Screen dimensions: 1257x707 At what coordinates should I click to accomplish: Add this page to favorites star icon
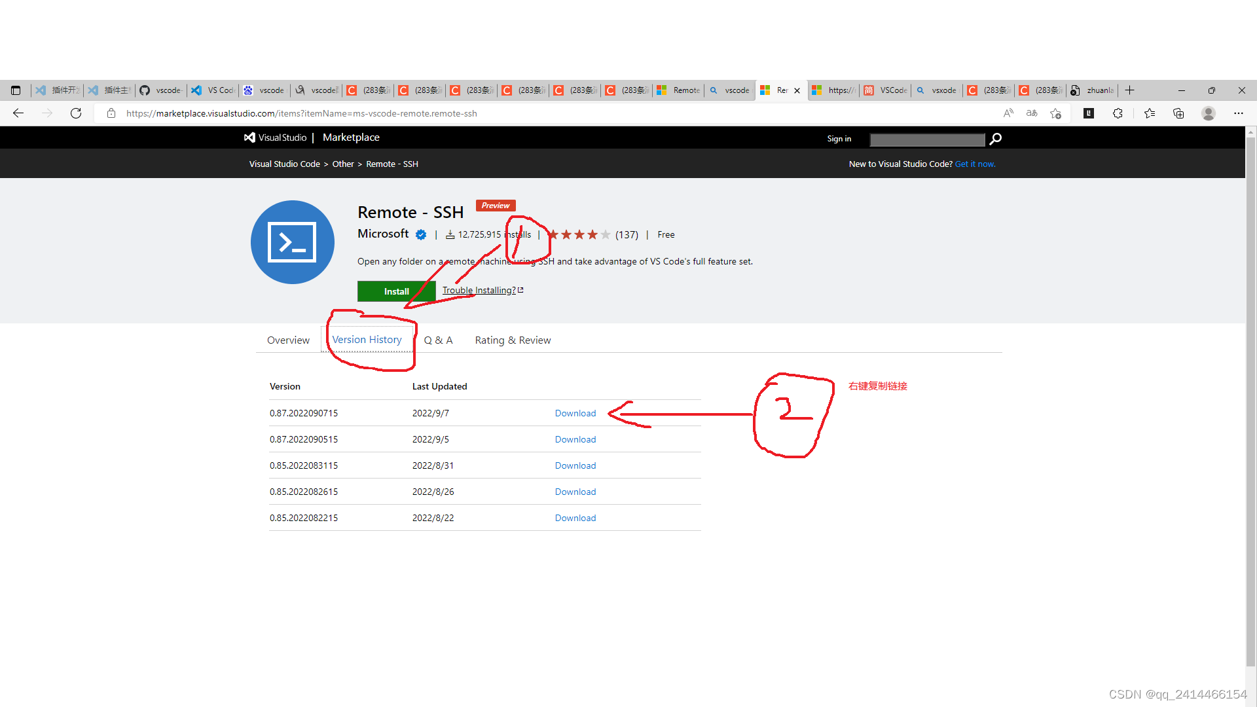tap(1055, 113)
